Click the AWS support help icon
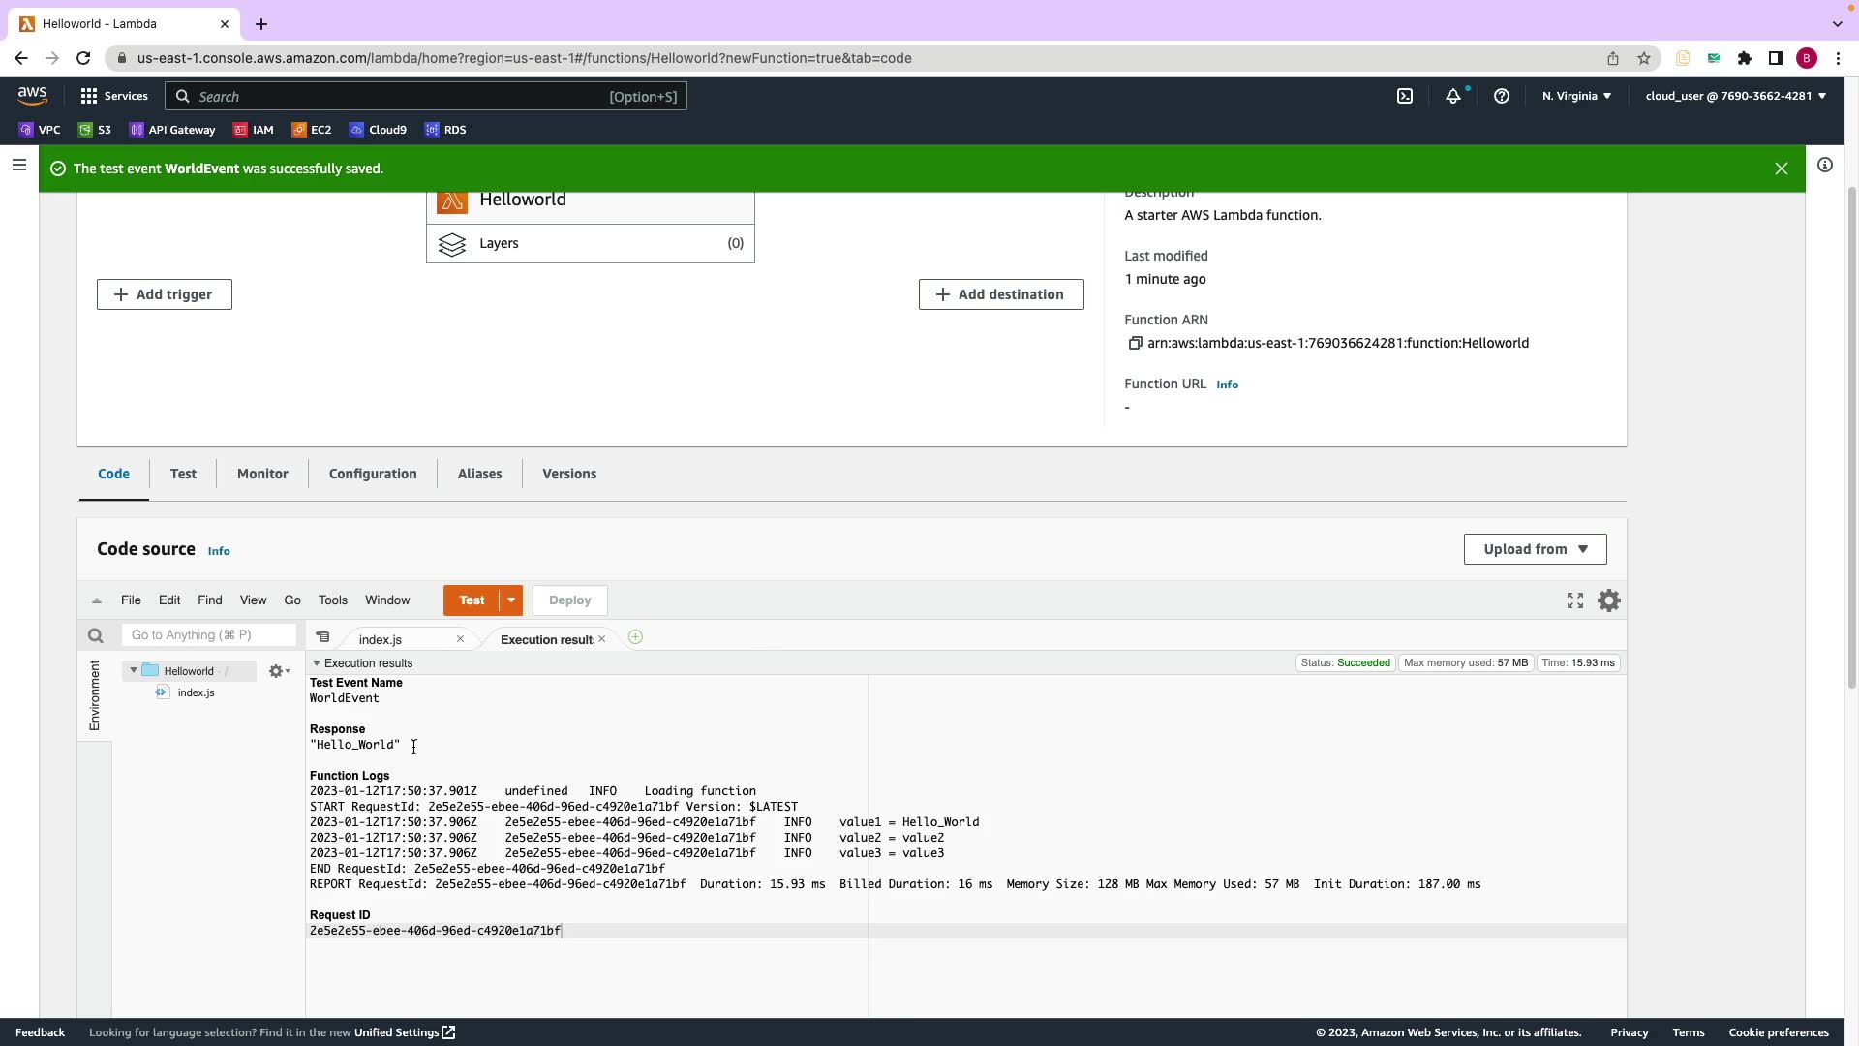 coord(1501,96)
